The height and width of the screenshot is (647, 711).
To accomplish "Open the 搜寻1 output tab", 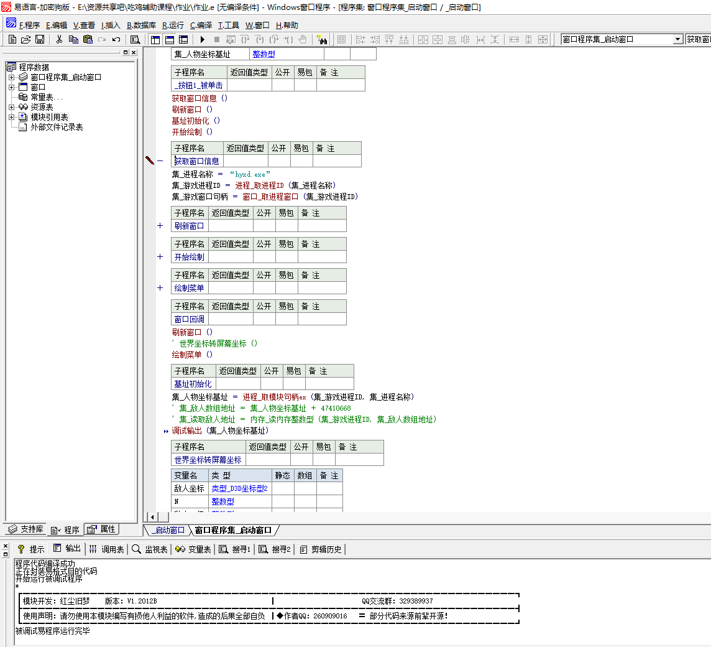I will (x=235, y=549).
